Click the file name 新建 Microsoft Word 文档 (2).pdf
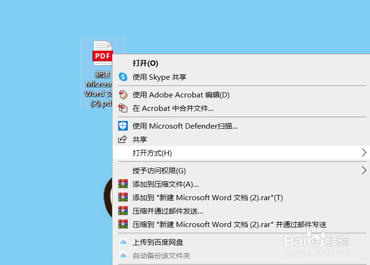 tap(99, 89)
